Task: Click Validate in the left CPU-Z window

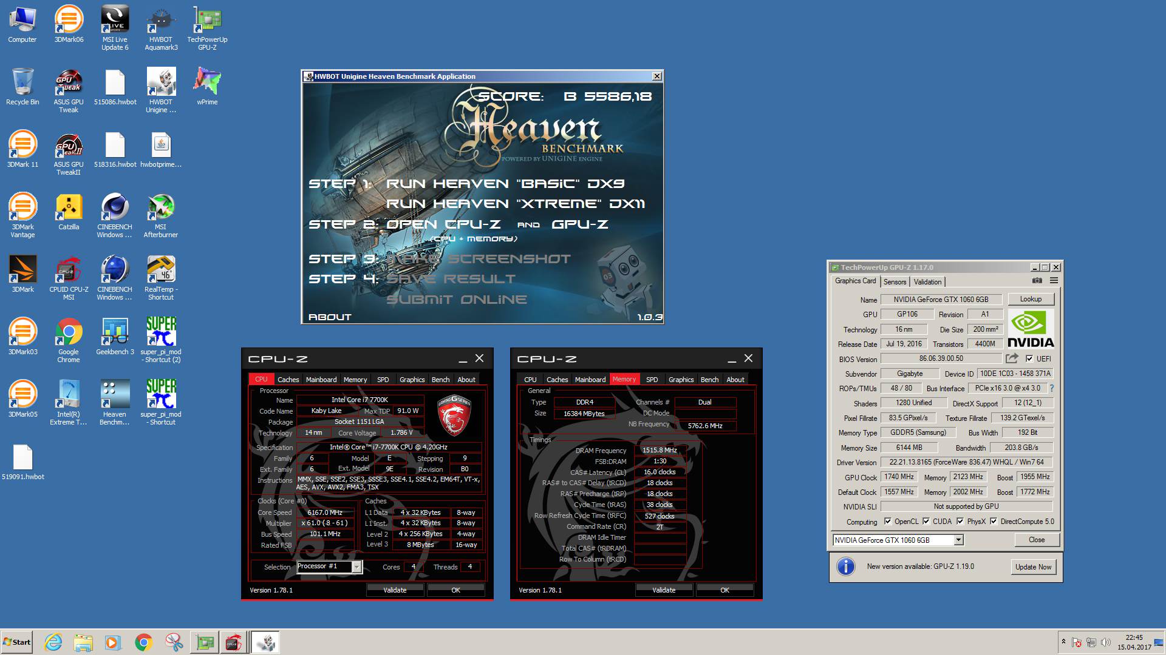Action: click(395, 590)
